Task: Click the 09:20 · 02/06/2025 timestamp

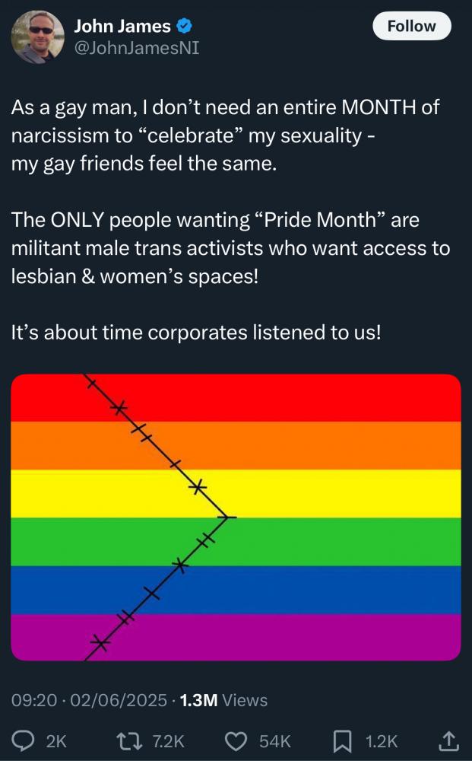Action: click(89, 700)
